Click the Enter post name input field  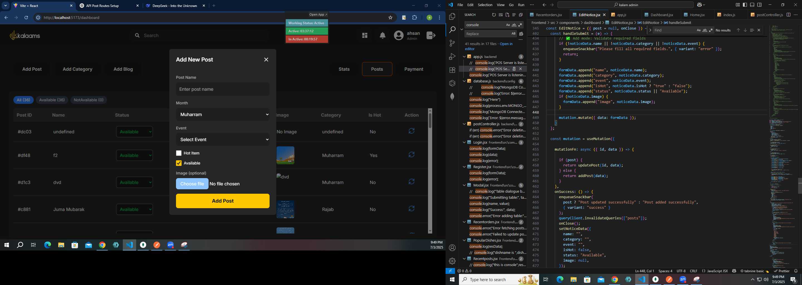tap(222, 89)
